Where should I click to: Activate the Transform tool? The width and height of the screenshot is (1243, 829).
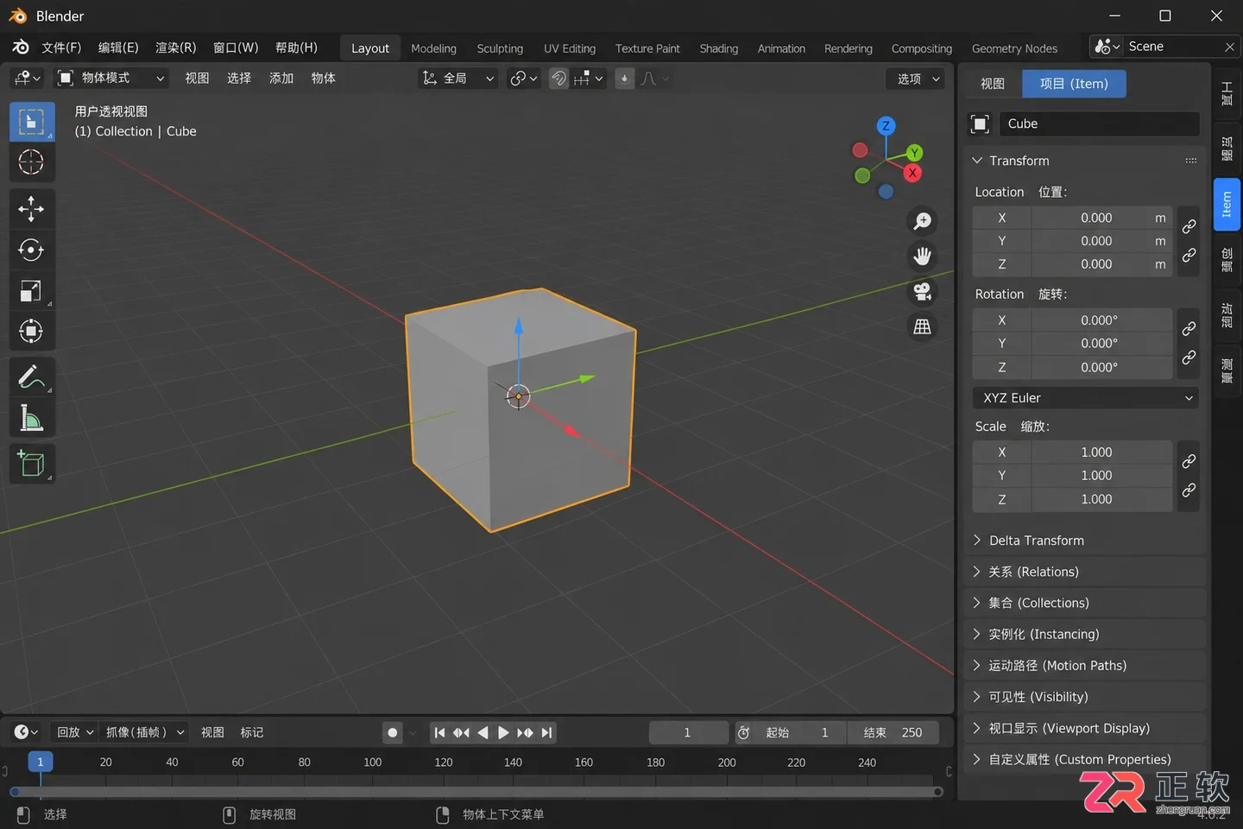pyautogui.click(x=32, y=332)
